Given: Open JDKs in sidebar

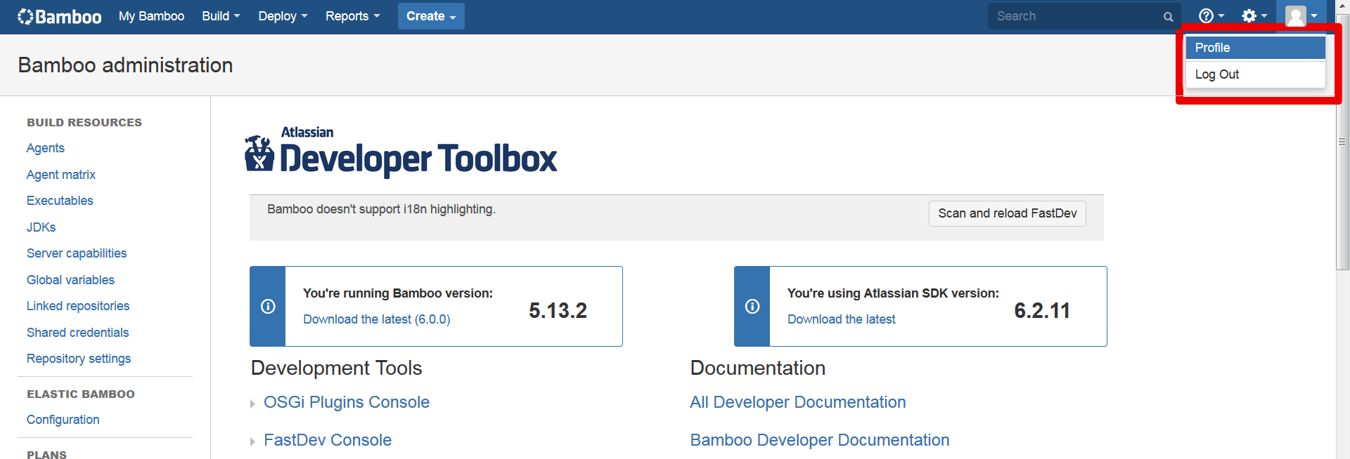Looking at the screenshot, I should [x=41, y=227].
